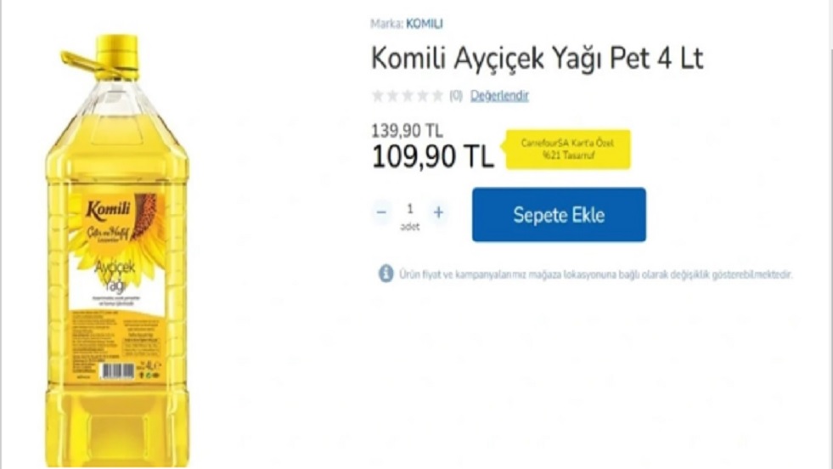This screenshot has width=833, height=469.
Task: Click the blue info icon below quantity
Action: pos(386,274)
